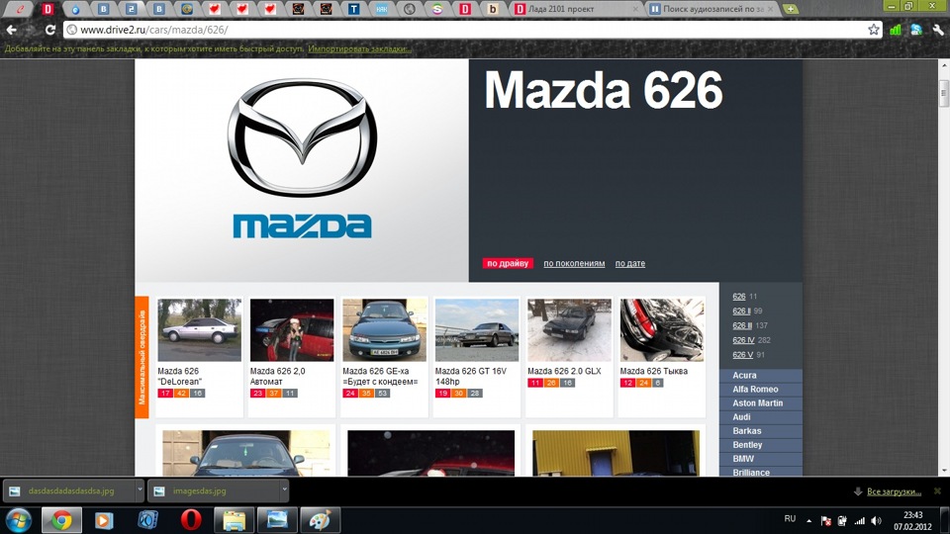
Task: Sort cars by 'по дате'
Action: pos(630,263)
